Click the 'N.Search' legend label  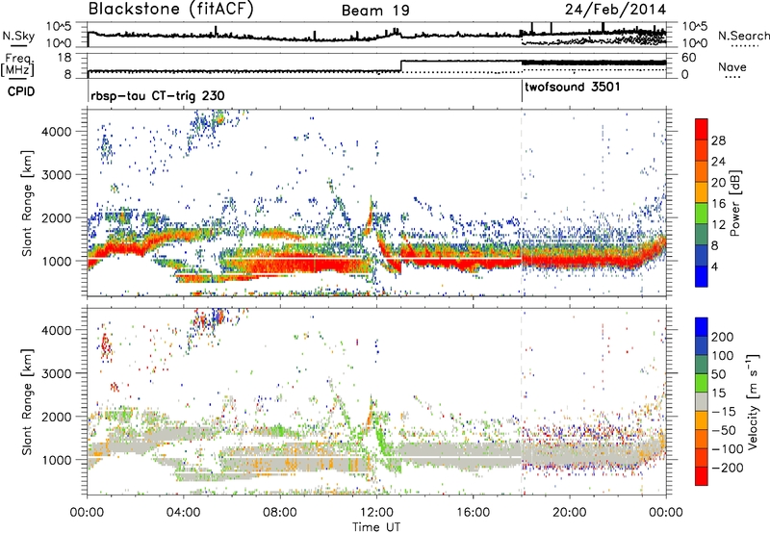click(x=743, y=36)
